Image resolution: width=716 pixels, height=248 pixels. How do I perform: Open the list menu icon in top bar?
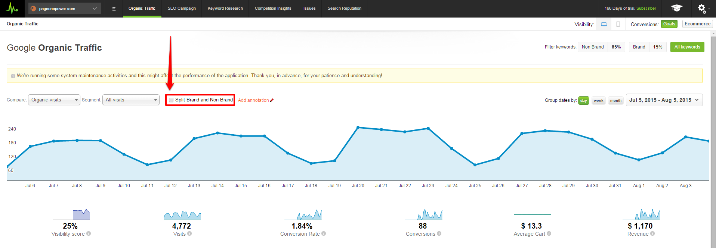[114, 9]
